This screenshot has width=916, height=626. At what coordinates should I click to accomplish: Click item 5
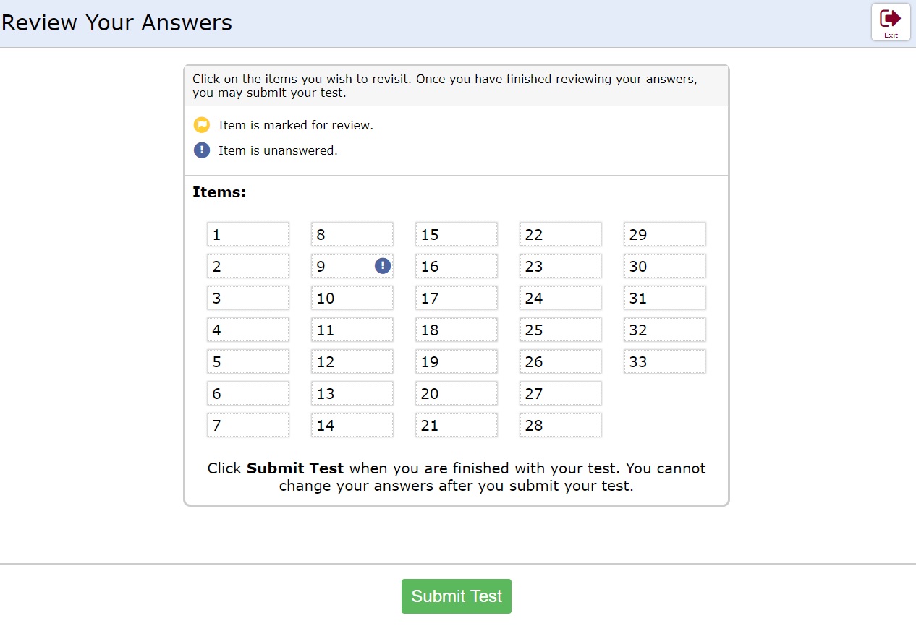pyautogui.click(x=248, y=361)
